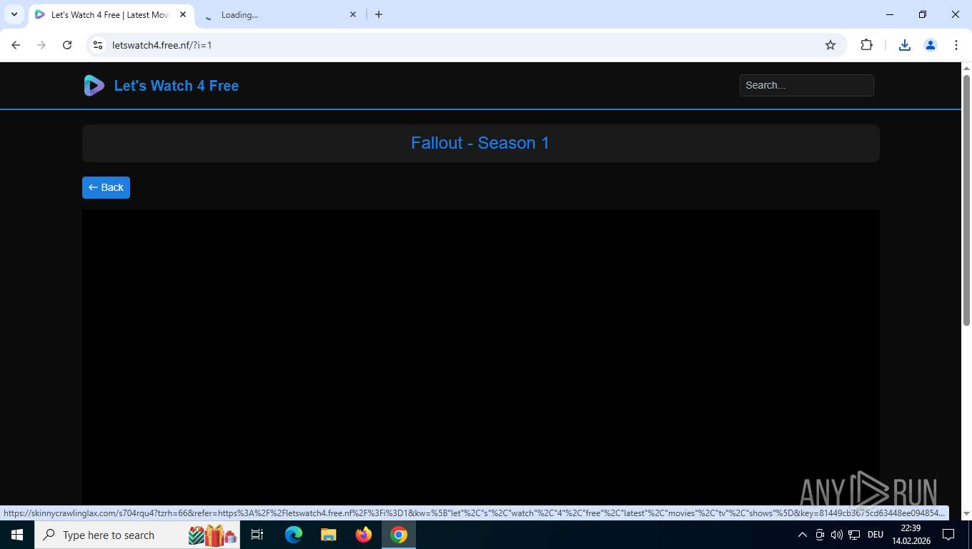Open Task View on the taskbar
Viewport: 972px width, 549px height.
257,535
